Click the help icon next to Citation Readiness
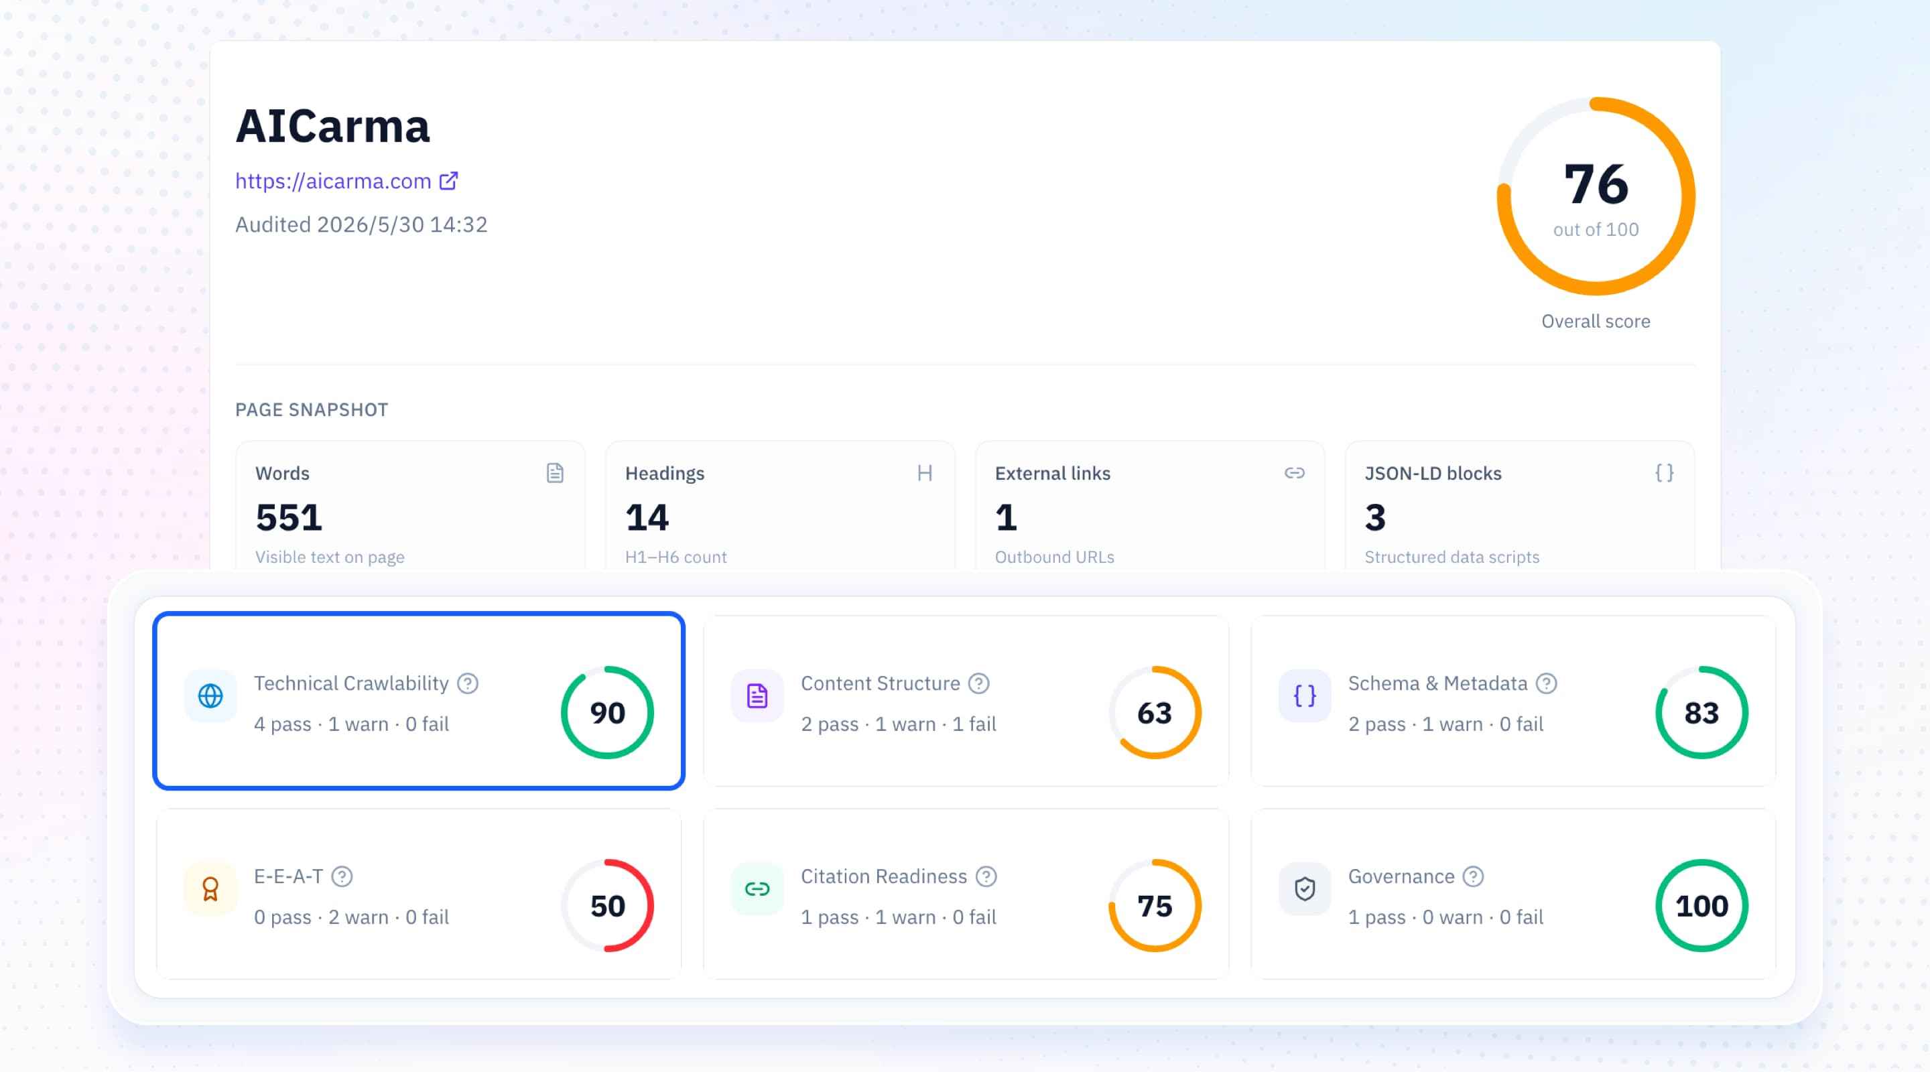1930x1072 pixels. point(986,876)
